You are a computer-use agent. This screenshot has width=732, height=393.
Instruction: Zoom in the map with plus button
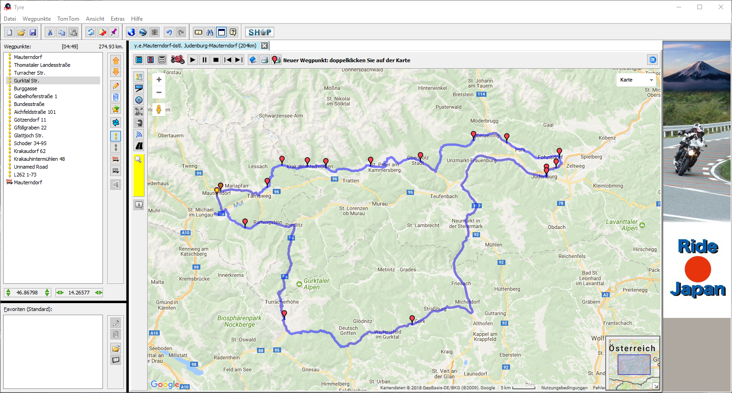pos(159,80)
